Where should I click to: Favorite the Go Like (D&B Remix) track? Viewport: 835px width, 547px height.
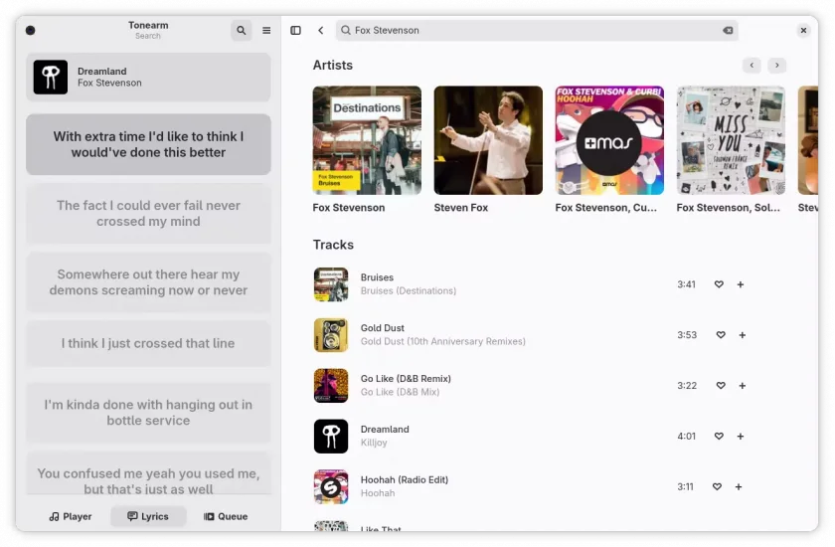[721, 386]
